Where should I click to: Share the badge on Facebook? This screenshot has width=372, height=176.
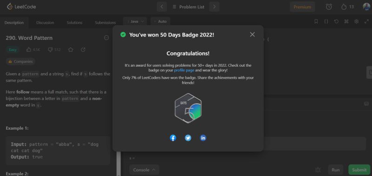point(173,138)
